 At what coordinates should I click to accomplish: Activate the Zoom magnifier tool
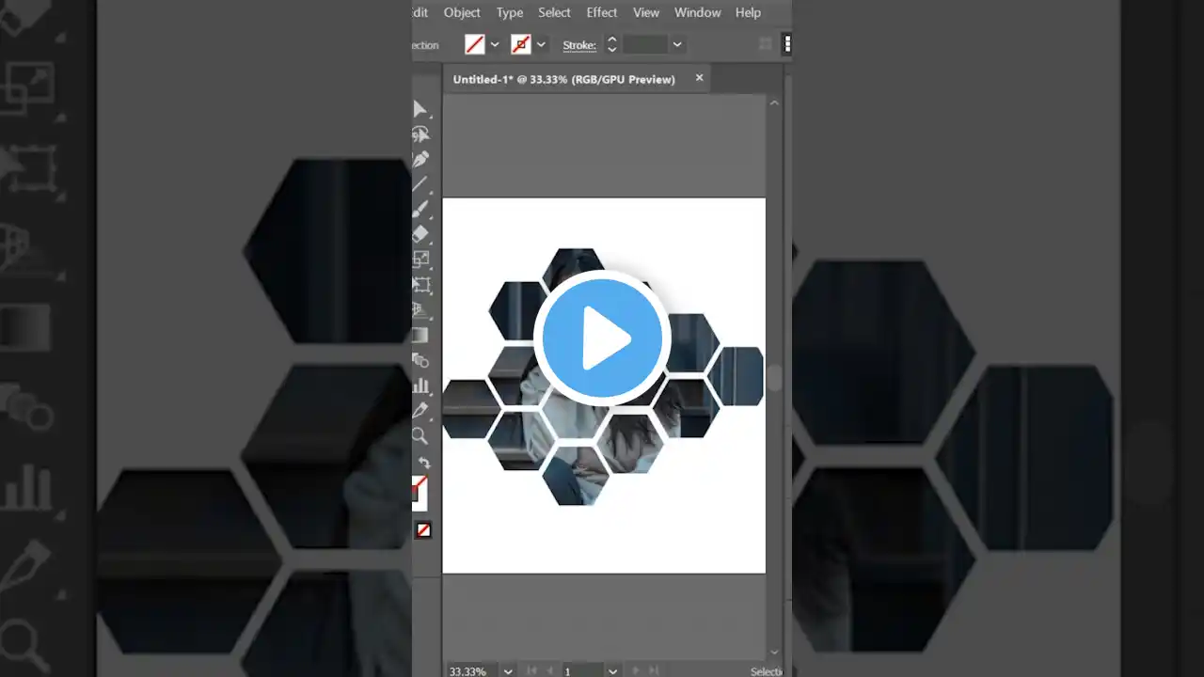[420, 435]
